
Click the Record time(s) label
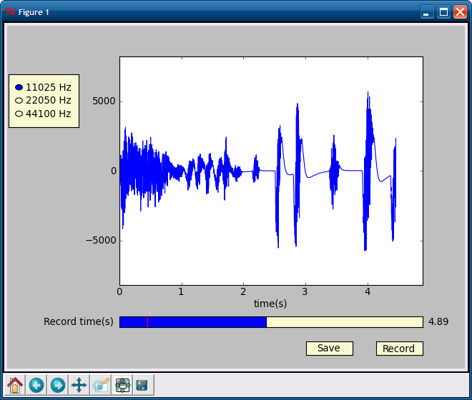tap(79, 322)
